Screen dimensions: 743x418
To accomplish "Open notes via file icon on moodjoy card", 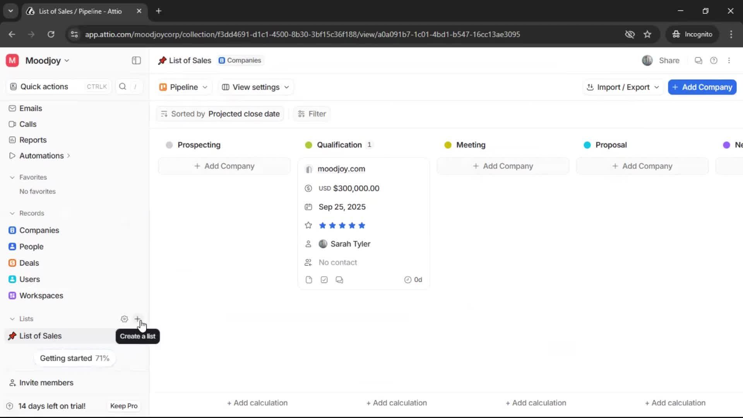I will (309, 279).
